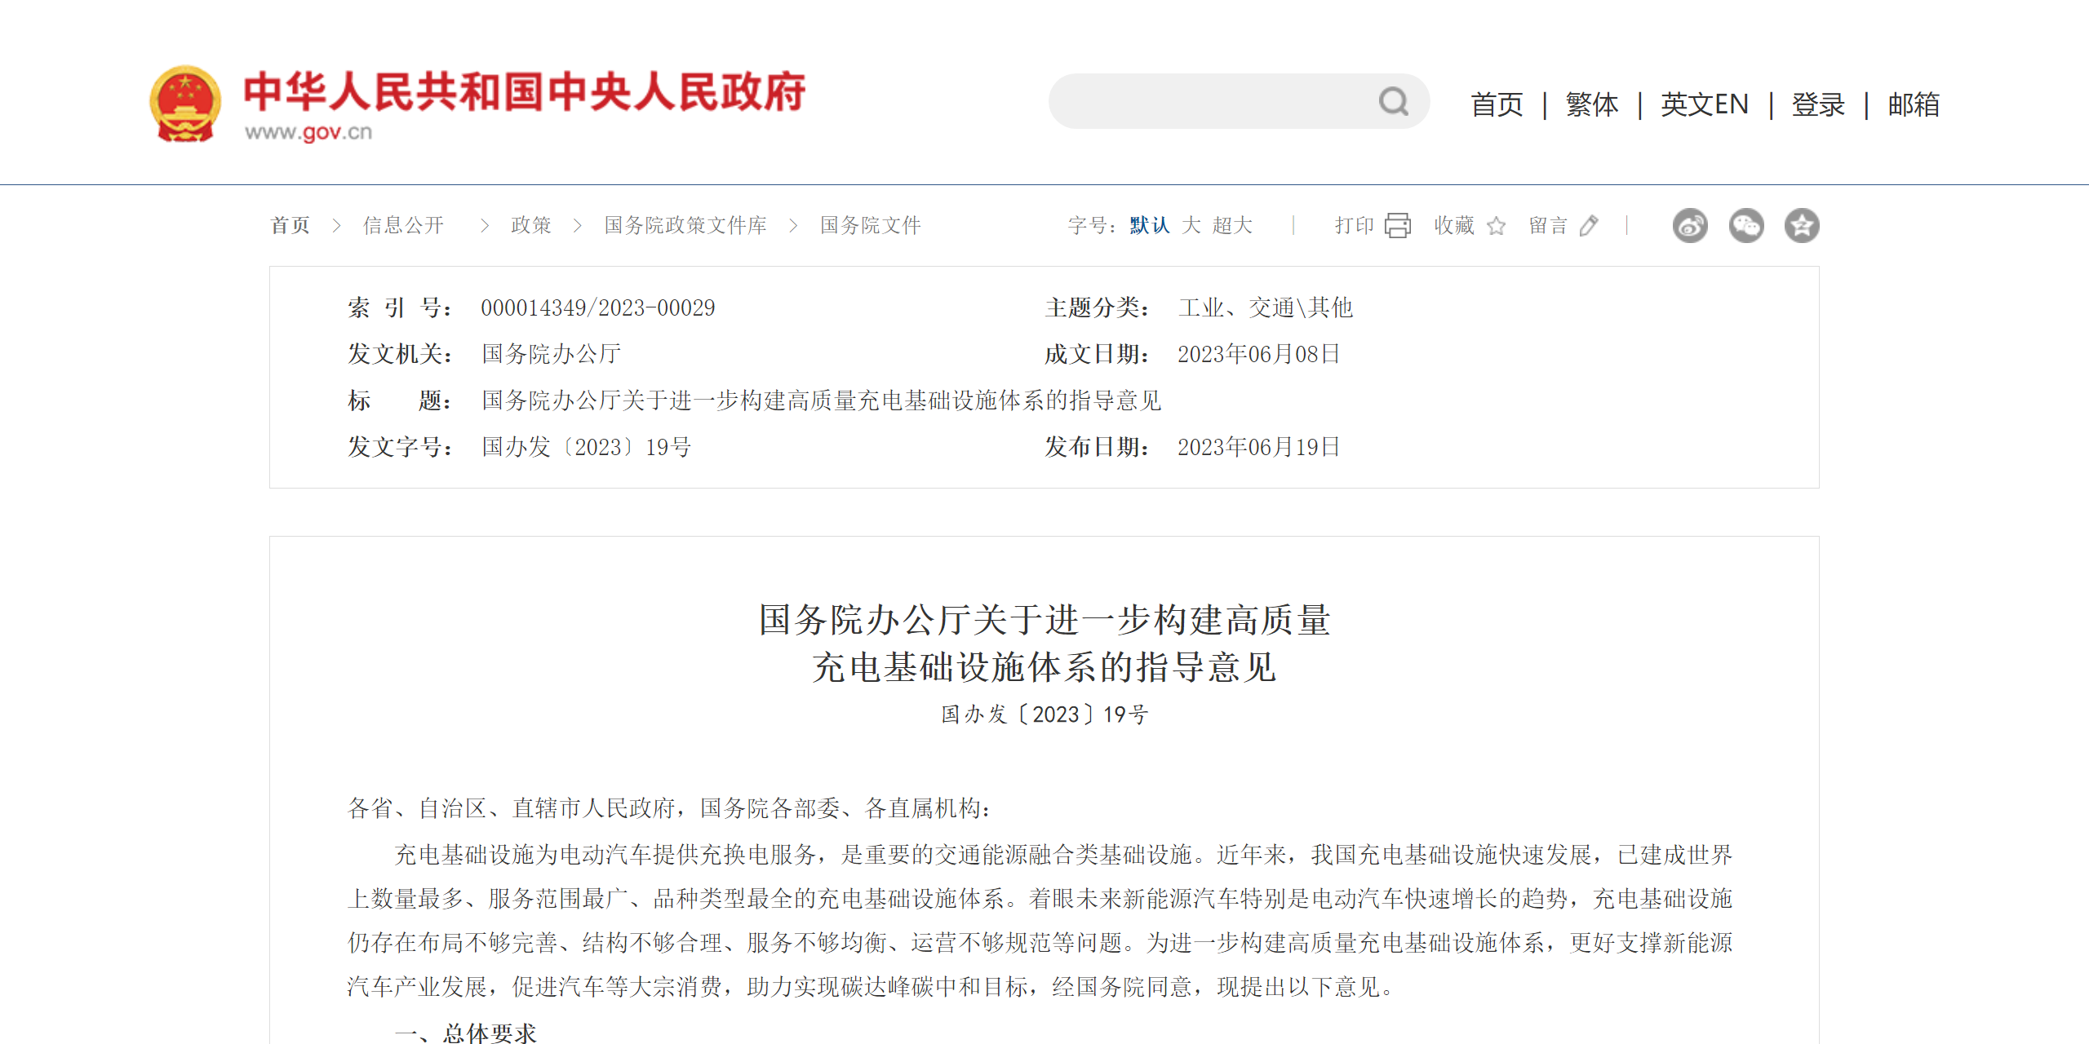Switch to the English version via 英文EN

(x=1704, y=104)
